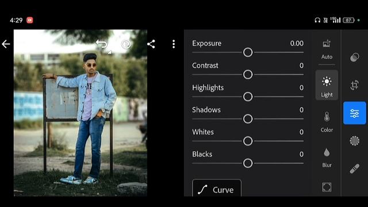Image resolution: width=368 pixels, height=207 pixels.
Task: Open the vignette effects square icon
Action: click(327, 187)
